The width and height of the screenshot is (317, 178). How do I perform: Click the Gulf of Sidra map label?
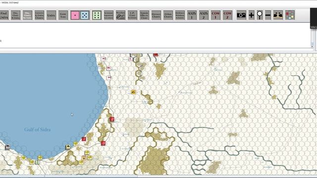(x=38, y=130)
